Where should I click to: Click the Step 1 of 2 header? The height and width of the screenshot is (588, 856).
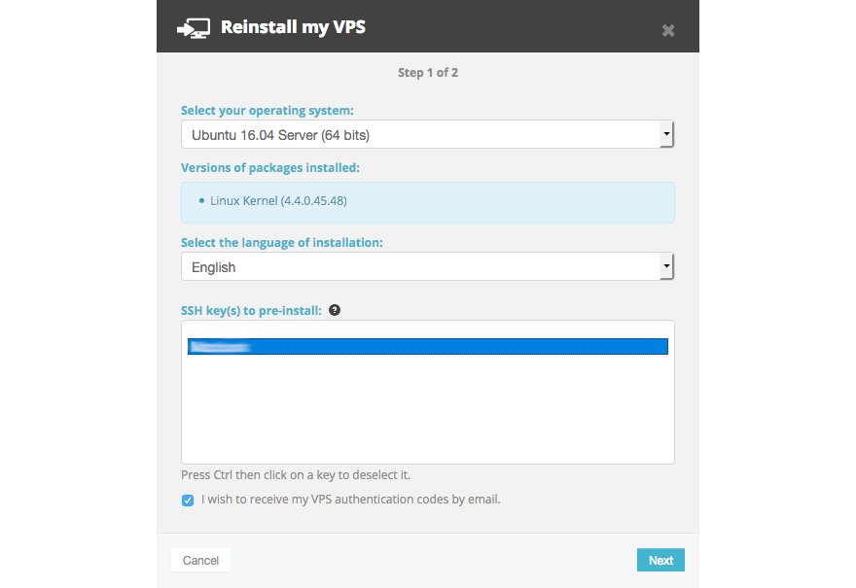coord(428,72)
